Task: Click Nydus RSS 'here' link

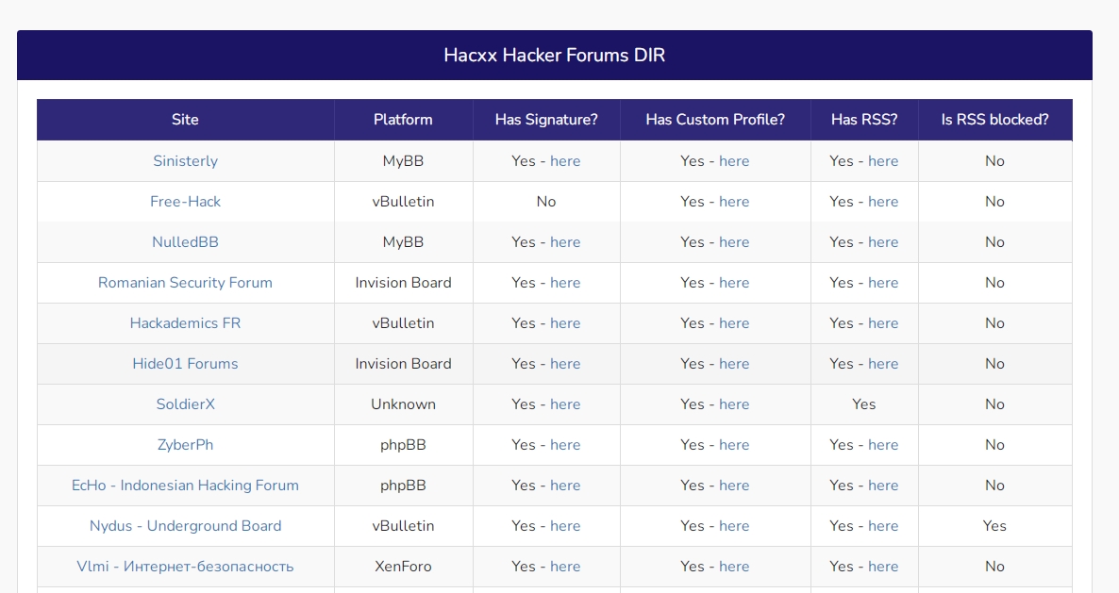Action: coord(883,526)
